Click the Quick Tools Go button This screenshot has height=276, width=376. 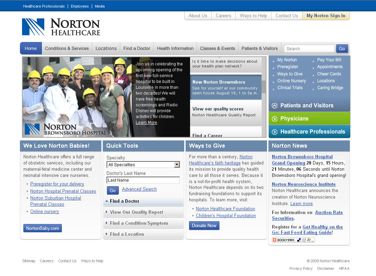pyautogui.click(x=112, y=191)
